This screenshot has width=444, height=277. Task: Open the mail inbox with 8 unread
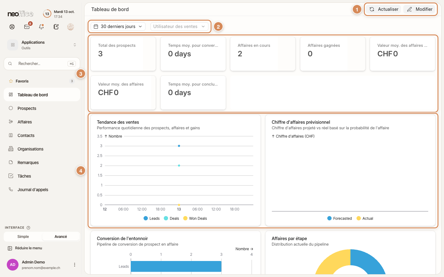(x=27, y=27)
